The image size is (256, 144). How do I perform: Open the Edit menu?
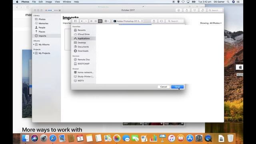click(x=41, y=2)
